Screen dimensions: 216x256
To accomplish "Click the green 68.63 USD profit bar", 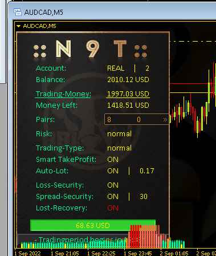I will click(93, 225).
